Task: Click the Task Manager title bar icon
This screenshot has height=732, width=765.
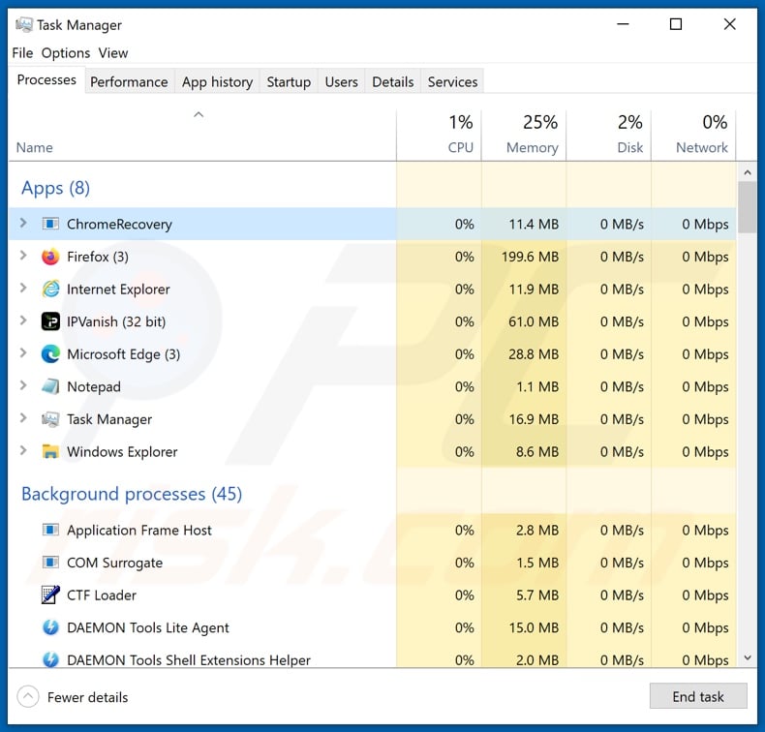Action: point(24,24)
